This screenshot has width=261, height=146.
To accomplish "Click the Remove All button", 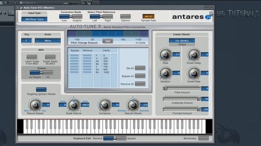I will tap(140, 84).
